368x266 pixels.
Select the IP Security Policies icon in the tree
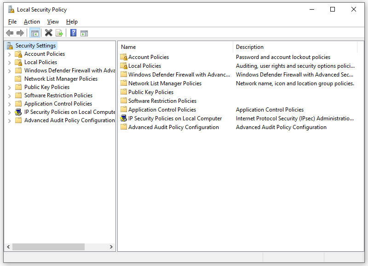19,112
